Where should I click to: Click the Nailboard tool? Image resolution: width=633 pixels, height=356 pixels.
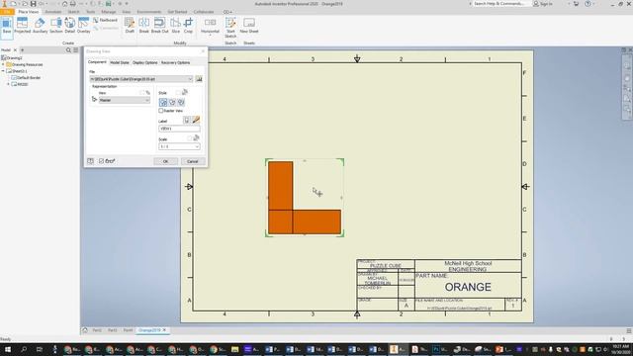(105, 20)
